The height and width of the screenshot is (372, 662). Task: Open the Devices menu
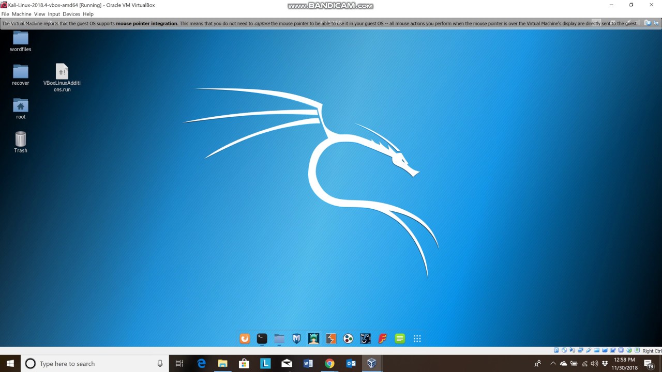(71, 14)
